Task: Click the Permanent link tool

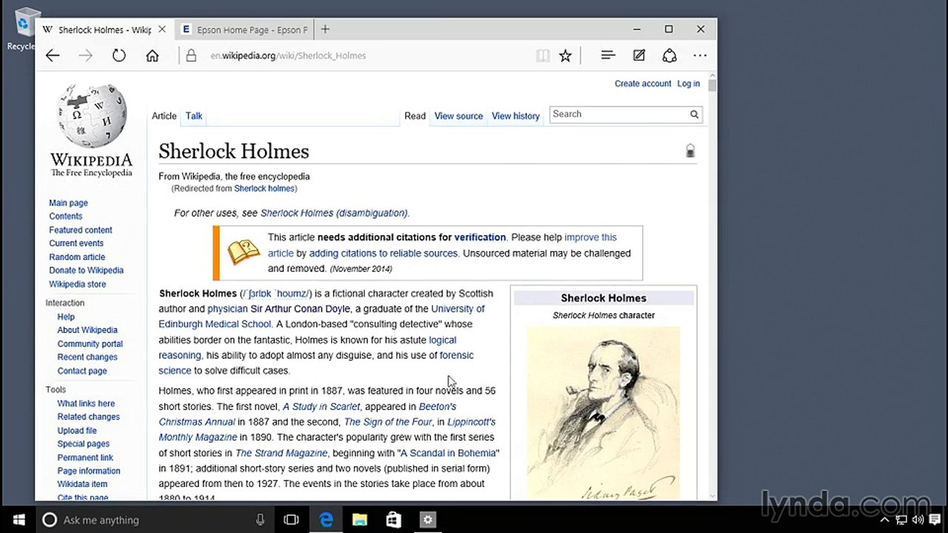Action: (85, 457)
